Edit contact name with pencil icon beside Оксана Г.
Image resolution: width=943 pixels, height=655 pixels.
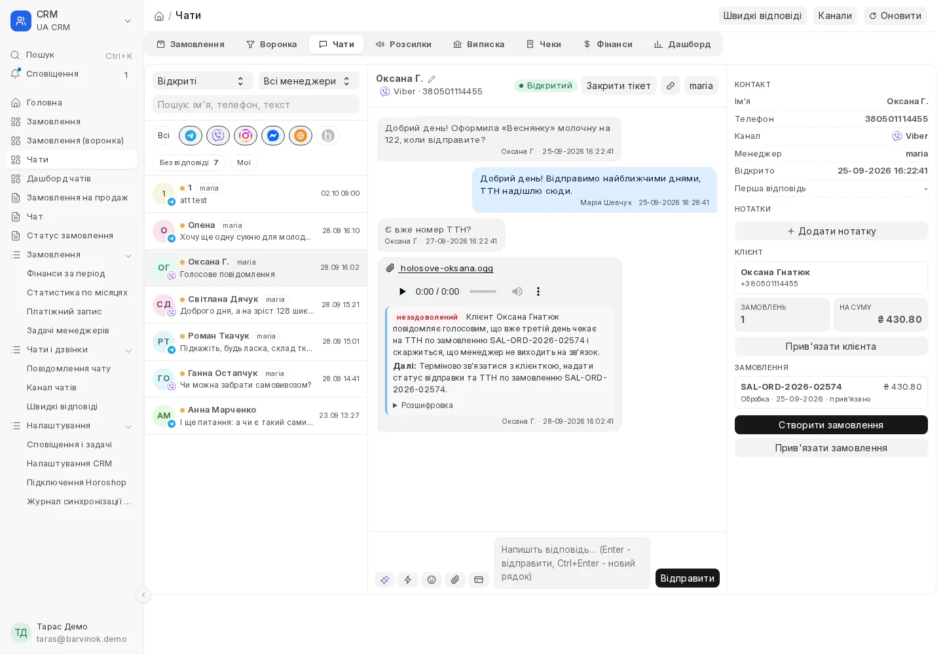coord(432,79)
